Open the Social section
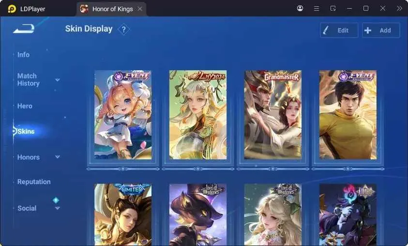 tap(27, 208)
